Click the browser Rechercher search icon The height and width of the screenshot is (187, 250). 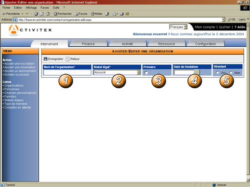pyautogui.click(x=55, y=14)
